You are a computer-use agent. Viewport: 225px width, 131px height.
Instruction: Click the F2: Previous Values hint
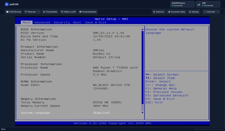click(164, 92)
